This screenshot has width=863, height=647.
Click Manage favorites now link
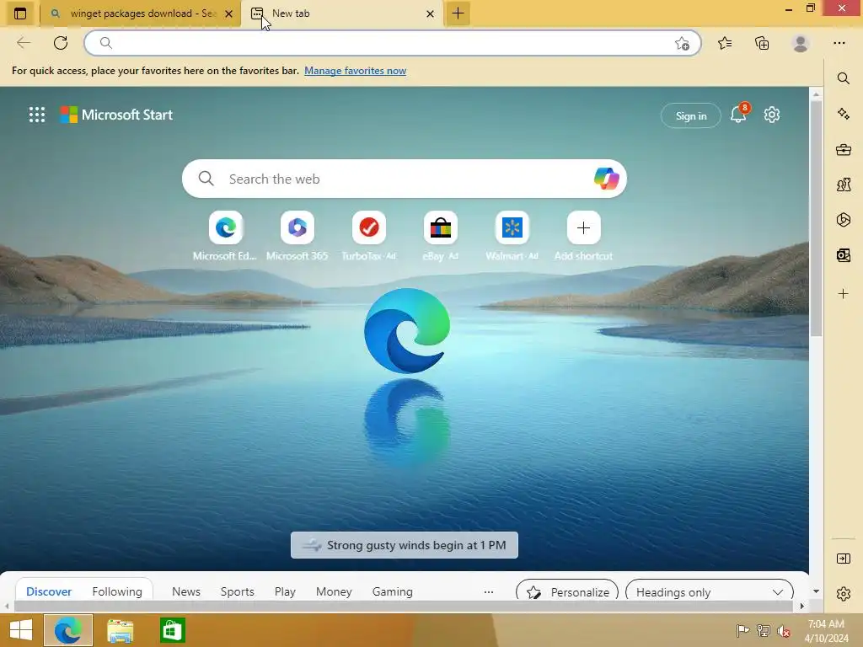[x=355, y=71]
